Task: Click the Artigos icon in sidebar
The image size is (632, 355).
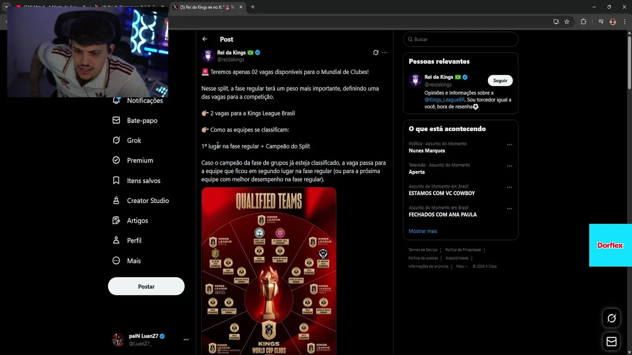Action: pos(116,220)
